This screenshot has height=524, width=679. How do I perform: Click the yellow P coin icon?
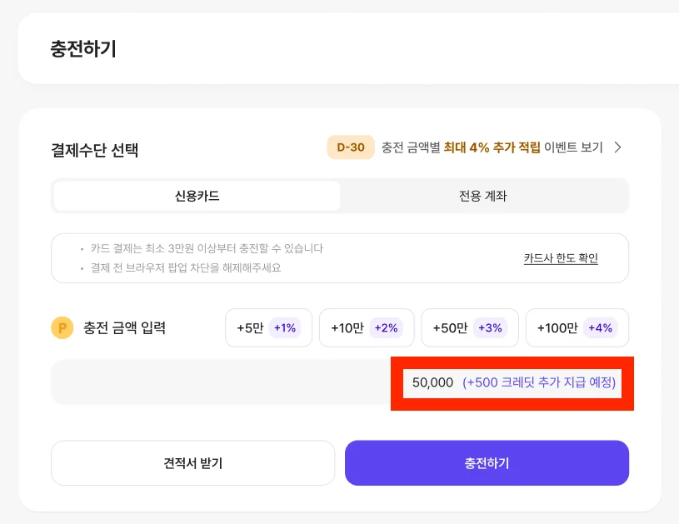62,328
